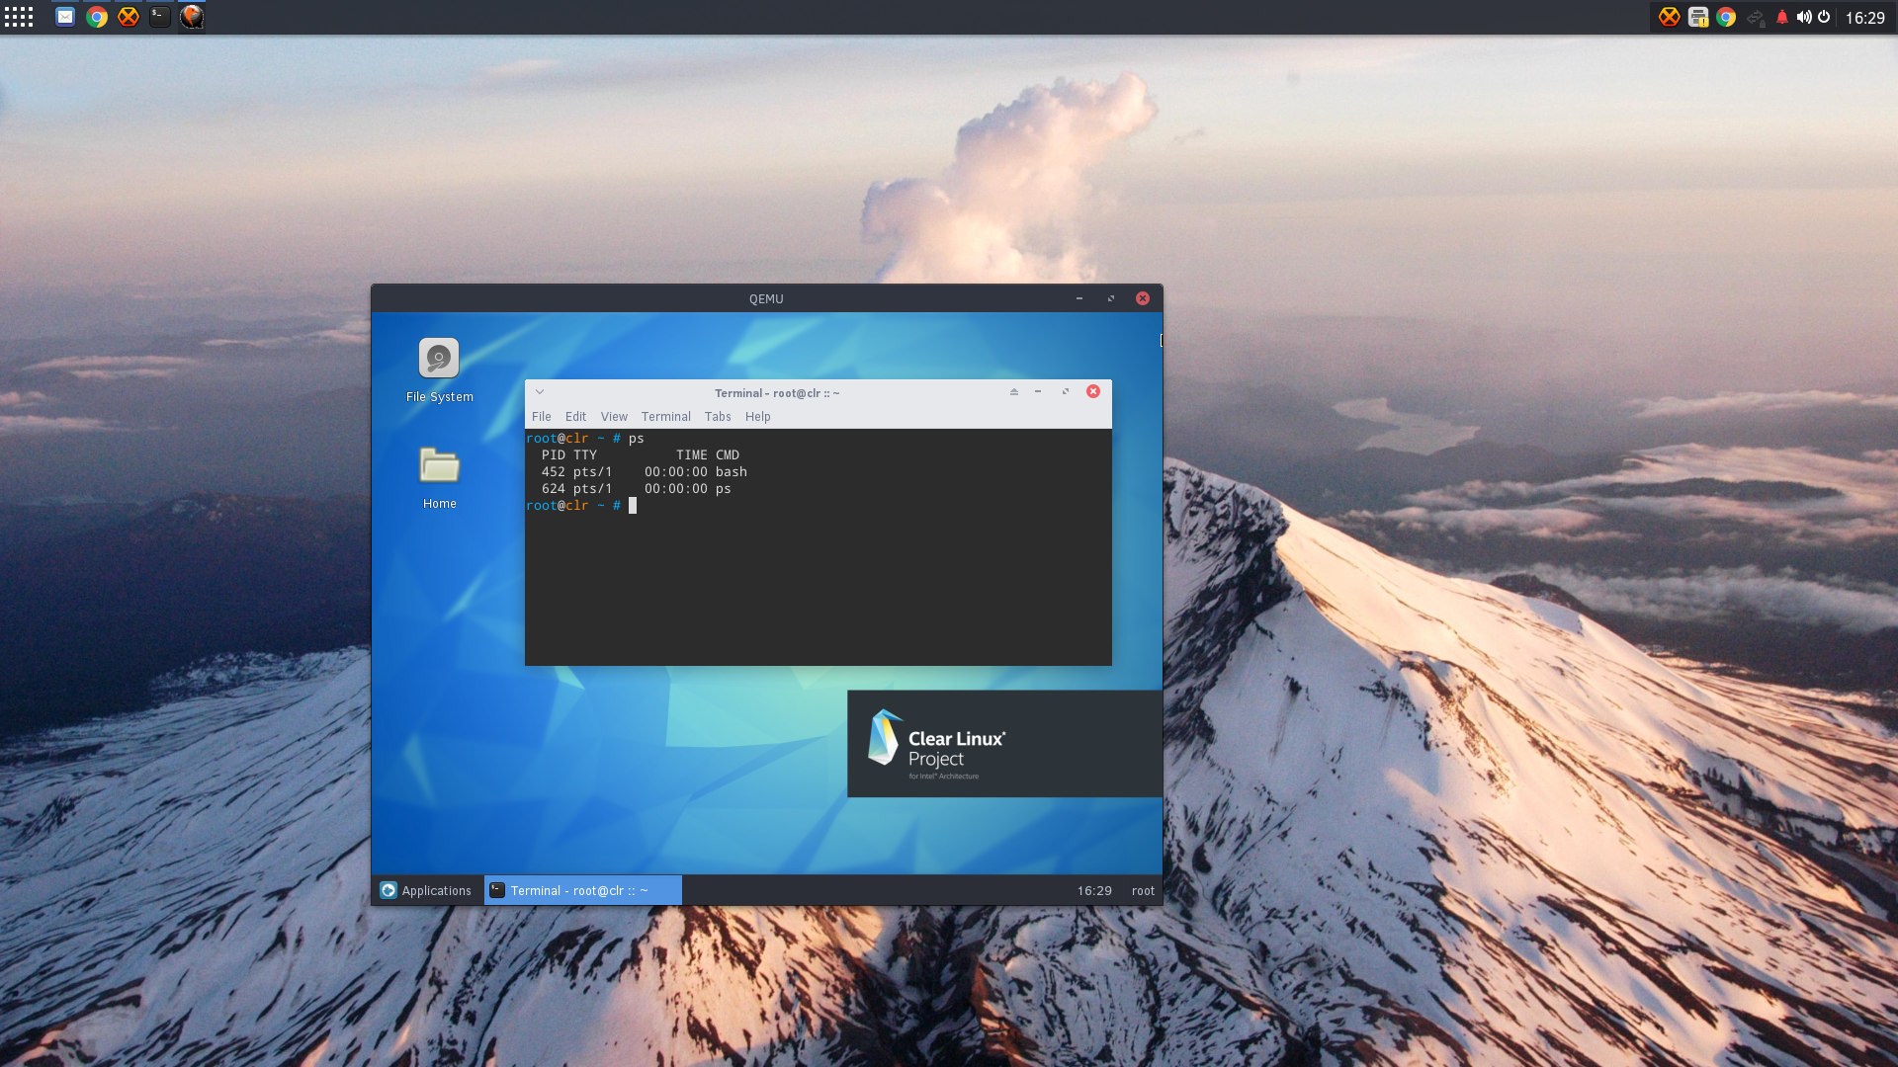Select the Home folder desktop icon
The height and width of the screenshot is (1067, 1898).
coord(439,478)
